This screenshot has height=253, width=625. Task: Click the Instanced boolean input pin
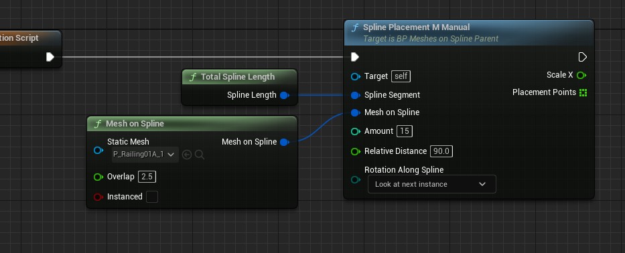click(98, 197)
